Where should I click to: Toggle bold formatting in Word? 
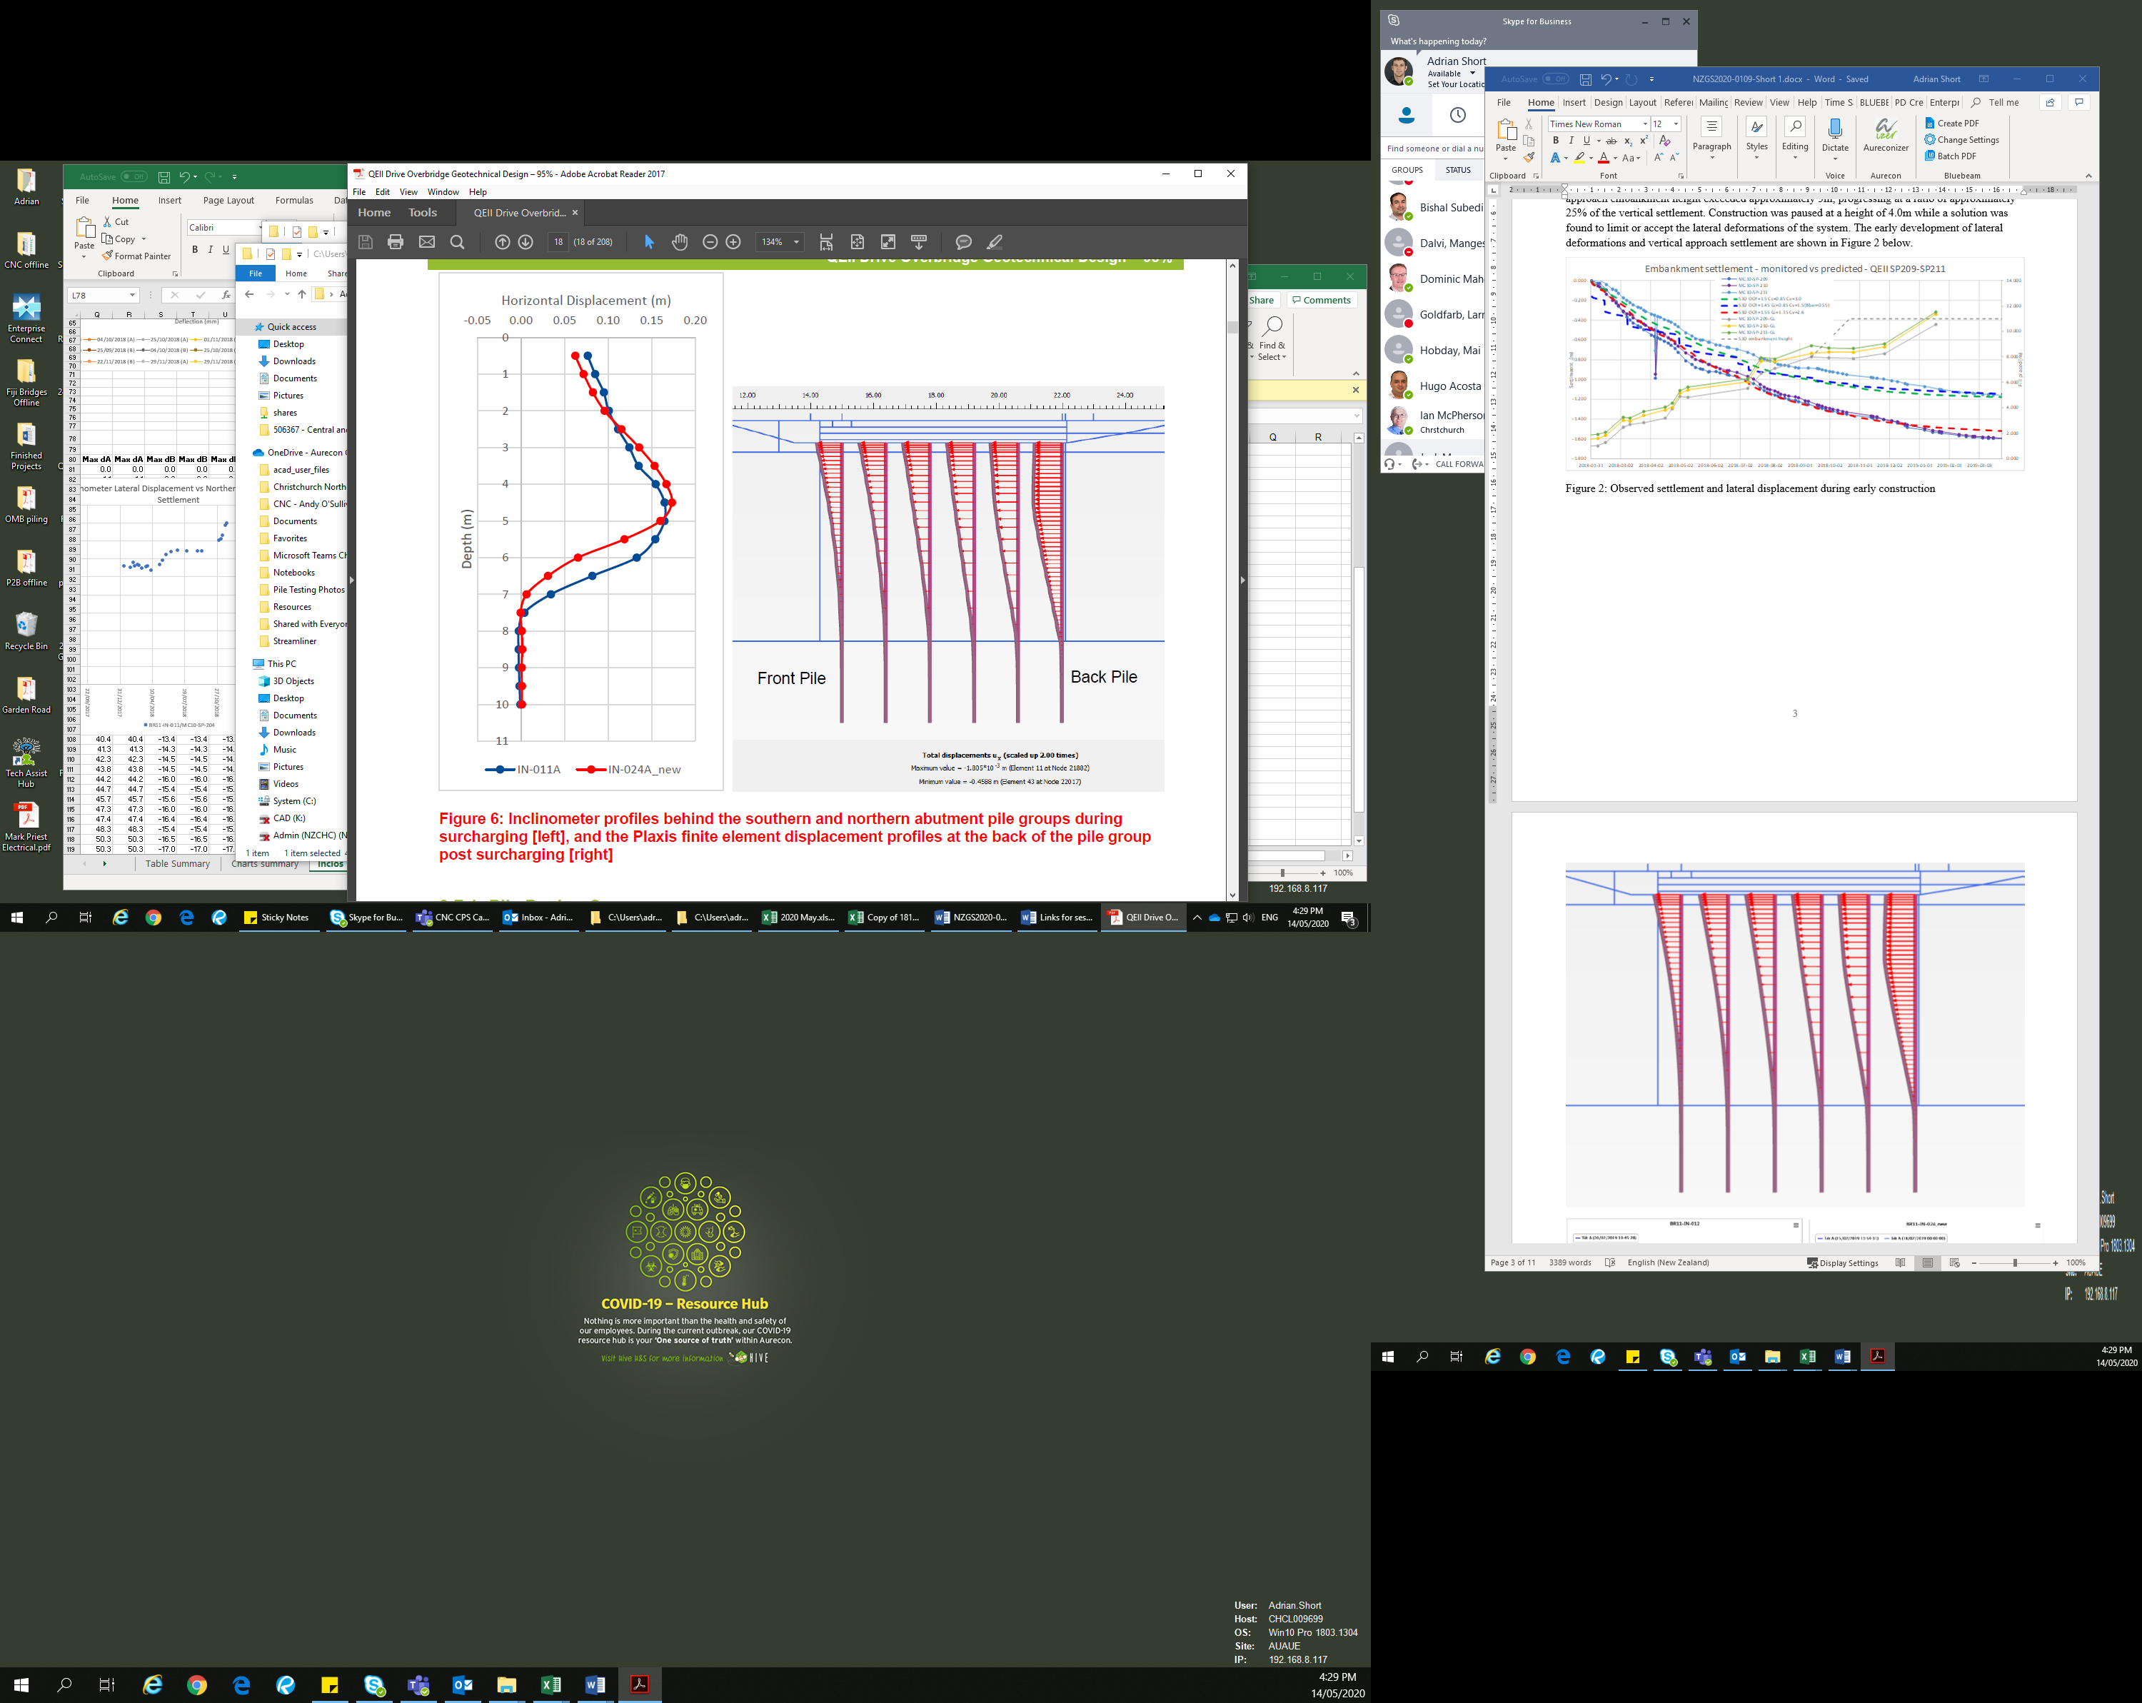(1555, 141)
